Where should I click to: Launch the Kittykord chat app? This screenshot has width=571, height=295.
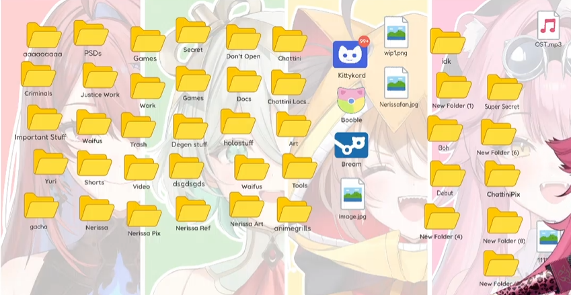(350, 54)
